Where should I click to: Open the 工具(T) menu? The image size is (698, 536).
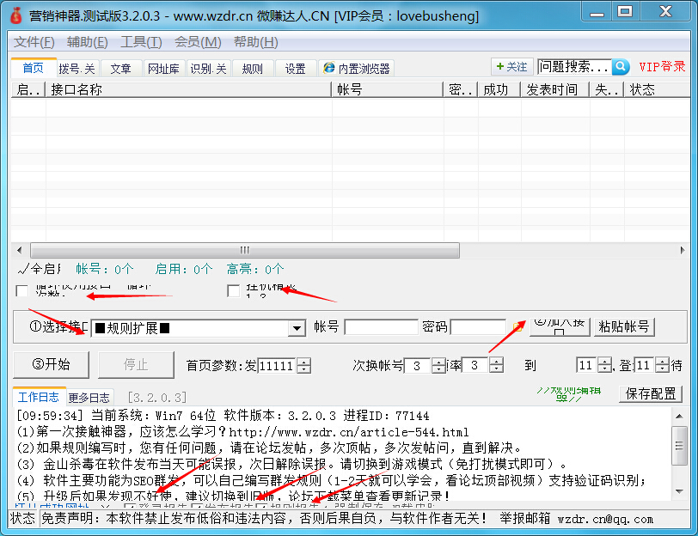tap(141, 42)
